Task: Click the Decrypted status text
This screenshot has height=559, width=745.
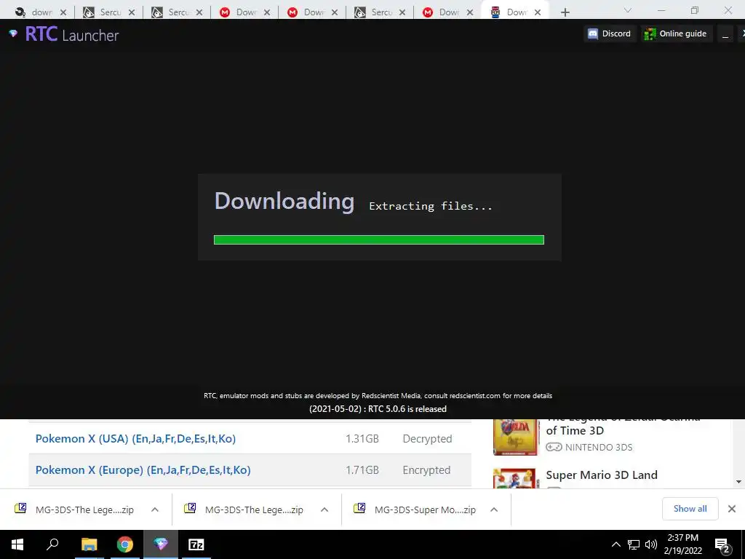Action: [427, 438]
